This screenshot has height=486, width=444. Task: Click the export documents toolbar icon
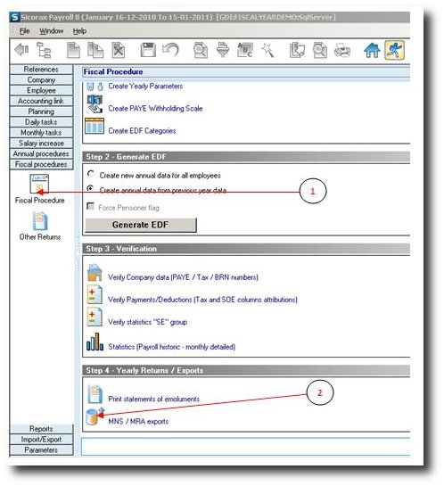297,50
